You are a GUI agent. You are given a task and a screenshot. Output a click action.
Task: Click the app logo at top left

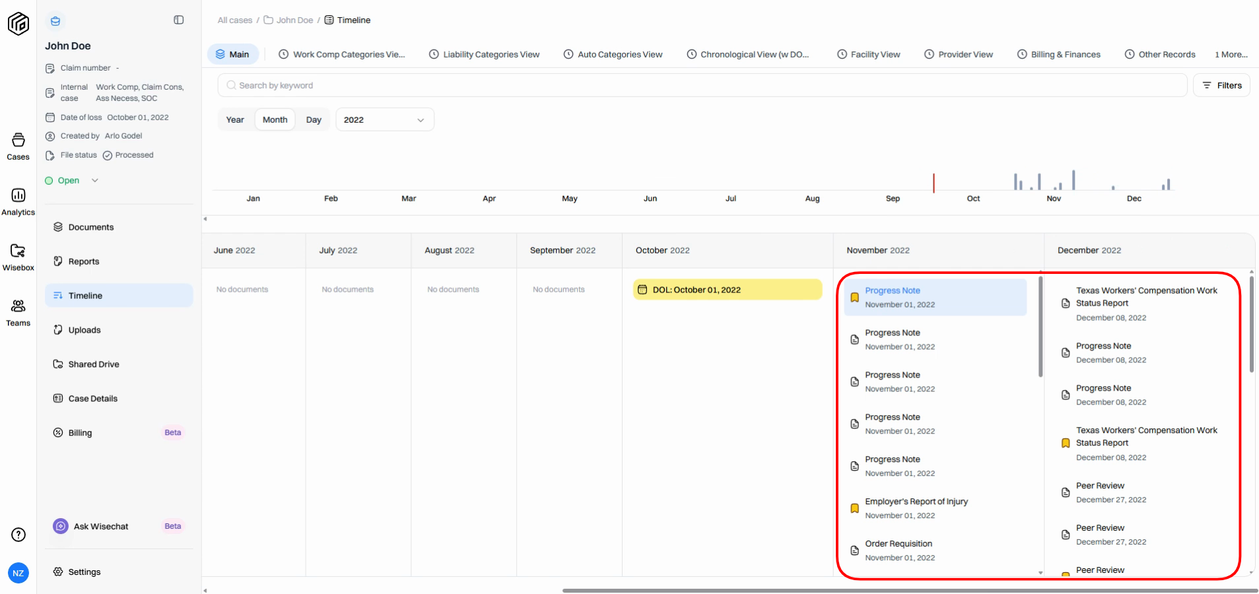(18, 24)
